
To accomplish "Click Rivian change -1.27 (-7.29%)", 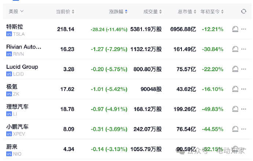I will point(109,49).
